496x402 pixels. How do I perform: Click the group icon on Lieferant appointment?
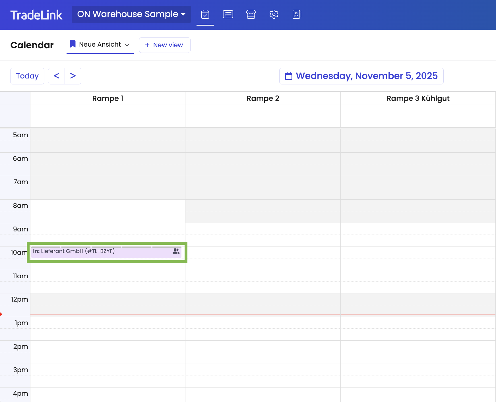coord(176,251)
